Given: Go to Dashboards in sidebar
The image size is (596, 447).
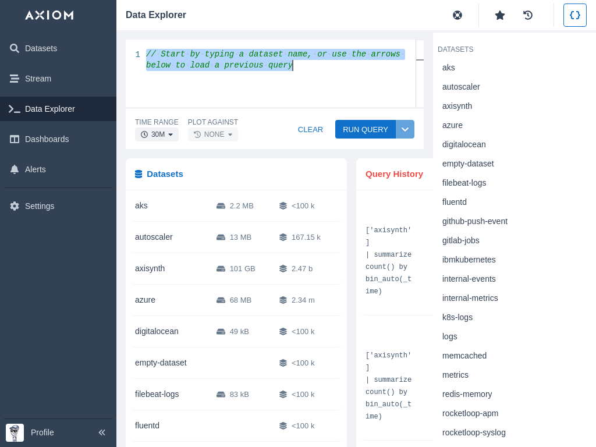Looking at the screenshot, I should pos(47,139).
